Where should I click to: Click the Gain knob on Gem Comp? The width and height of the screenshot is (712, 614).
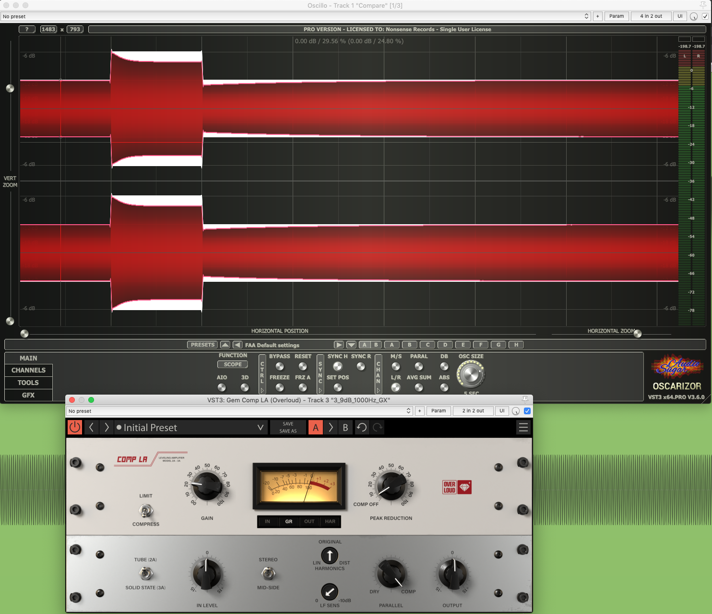pos(207,485)
